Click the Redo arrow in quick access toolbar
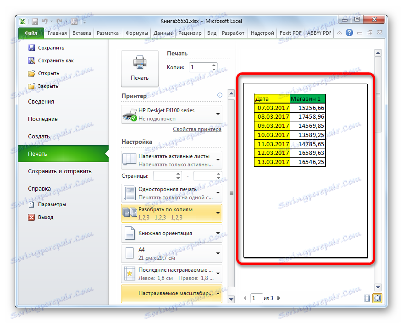The width and height of the screenshot is (403, 323). tap(59, 22)
